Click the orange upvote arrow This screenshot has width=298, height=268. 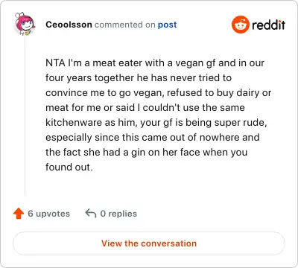(19, 214)
